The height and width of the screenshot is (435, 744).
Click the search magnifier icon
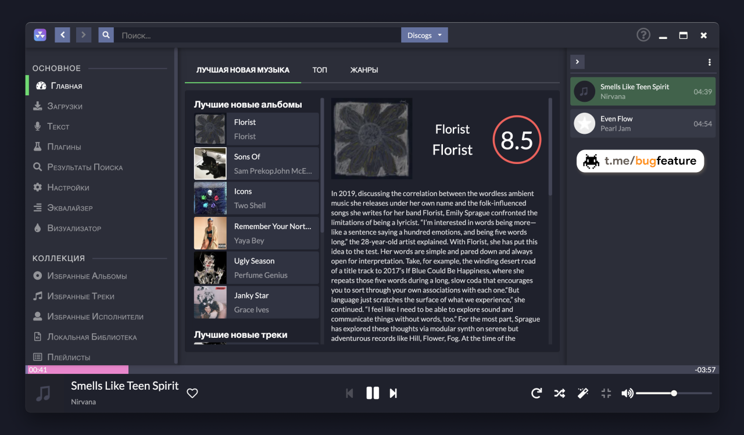[x=106, y=35]
